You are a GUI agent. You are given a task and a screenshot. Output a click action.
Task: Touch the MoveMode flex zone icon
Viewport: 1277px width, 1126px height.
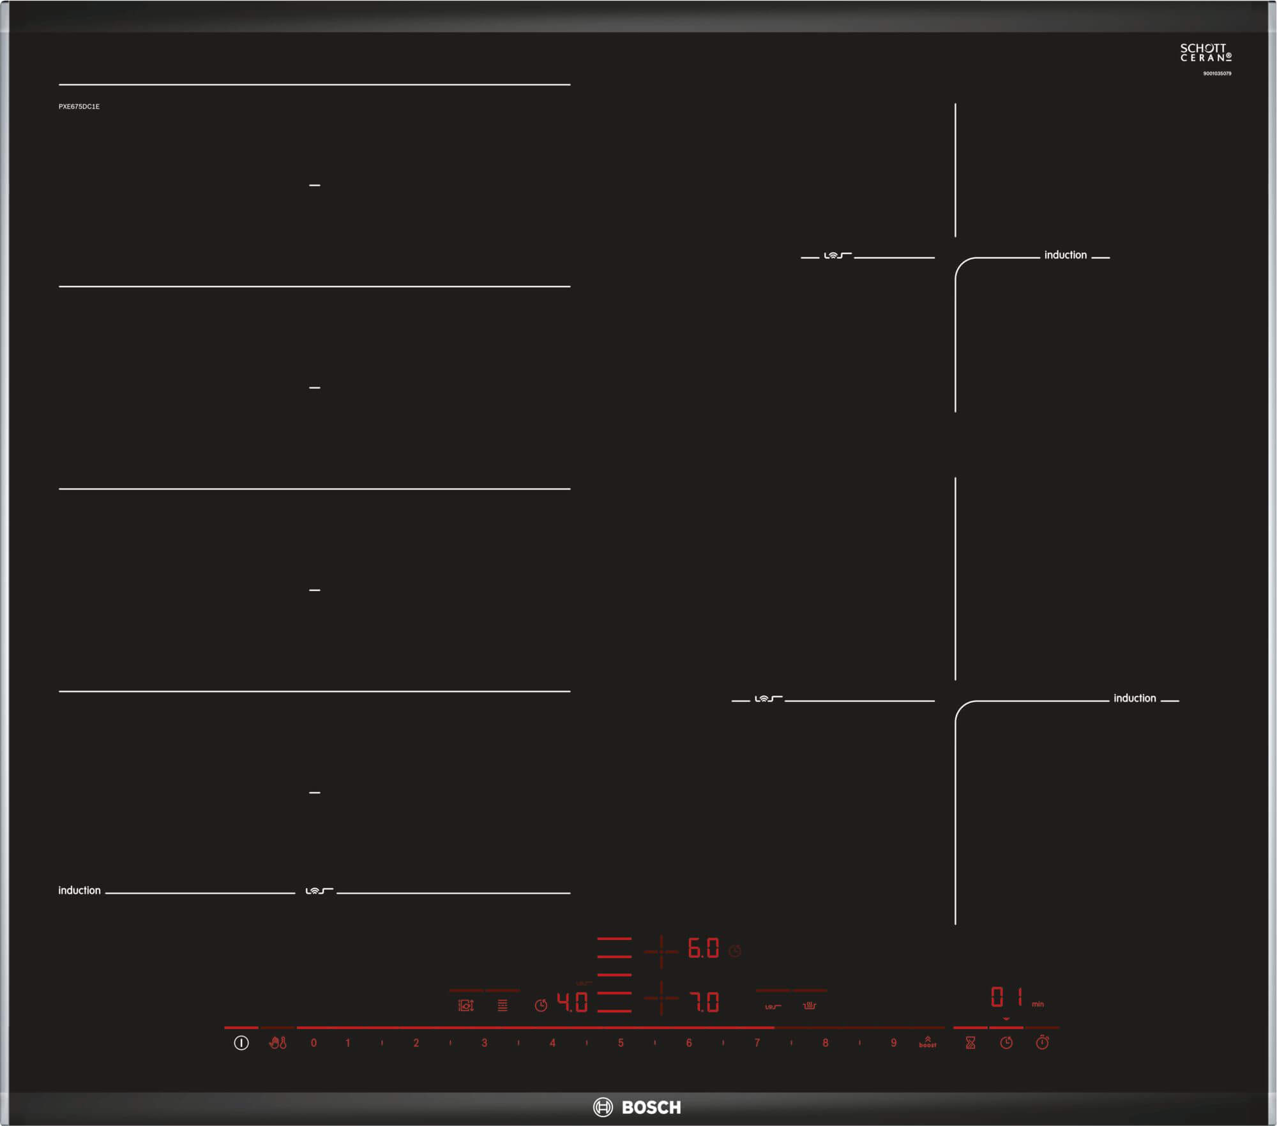pyautogui.click(x=466, y=1006)
